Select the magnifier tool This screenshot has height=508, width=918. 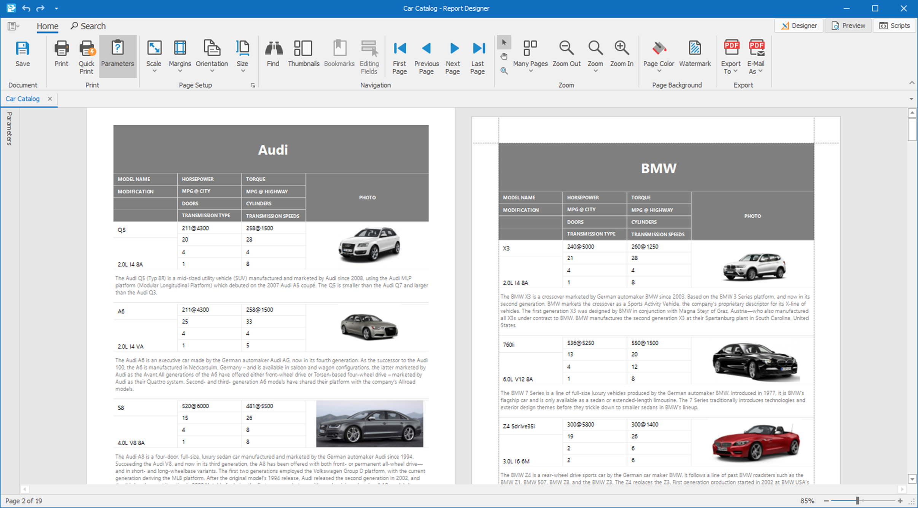coord(504,71)
